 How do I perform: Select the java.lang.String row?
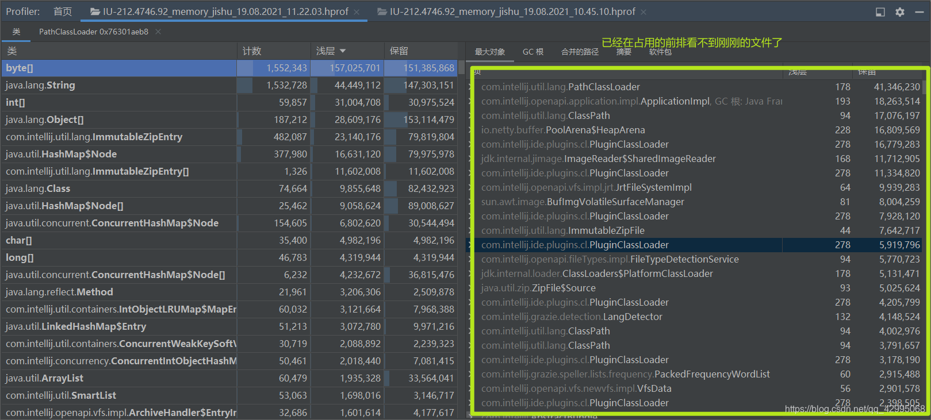click(229, 85)
